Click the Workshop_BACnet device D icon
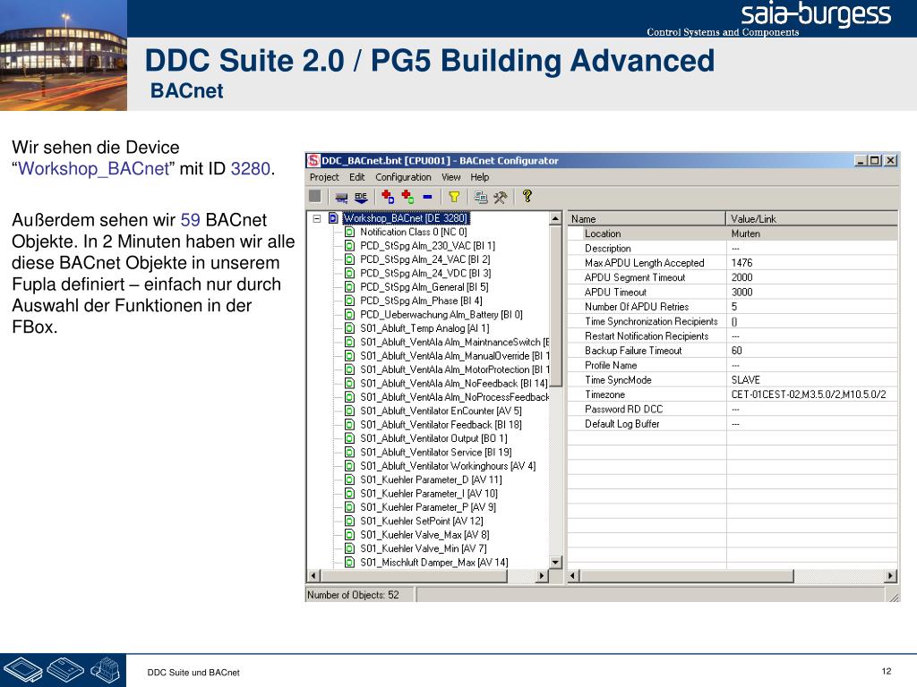 click(333, 218)
